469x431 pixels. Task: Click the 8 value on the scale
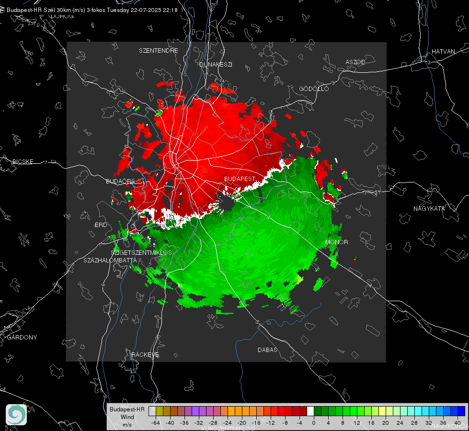[x=343, y=423]
